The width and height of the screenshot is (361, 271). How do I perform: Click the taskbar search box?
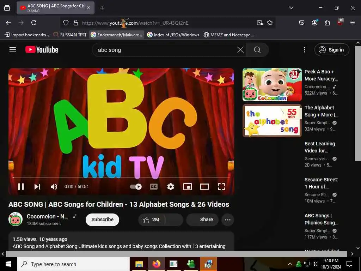pos(73,264)
